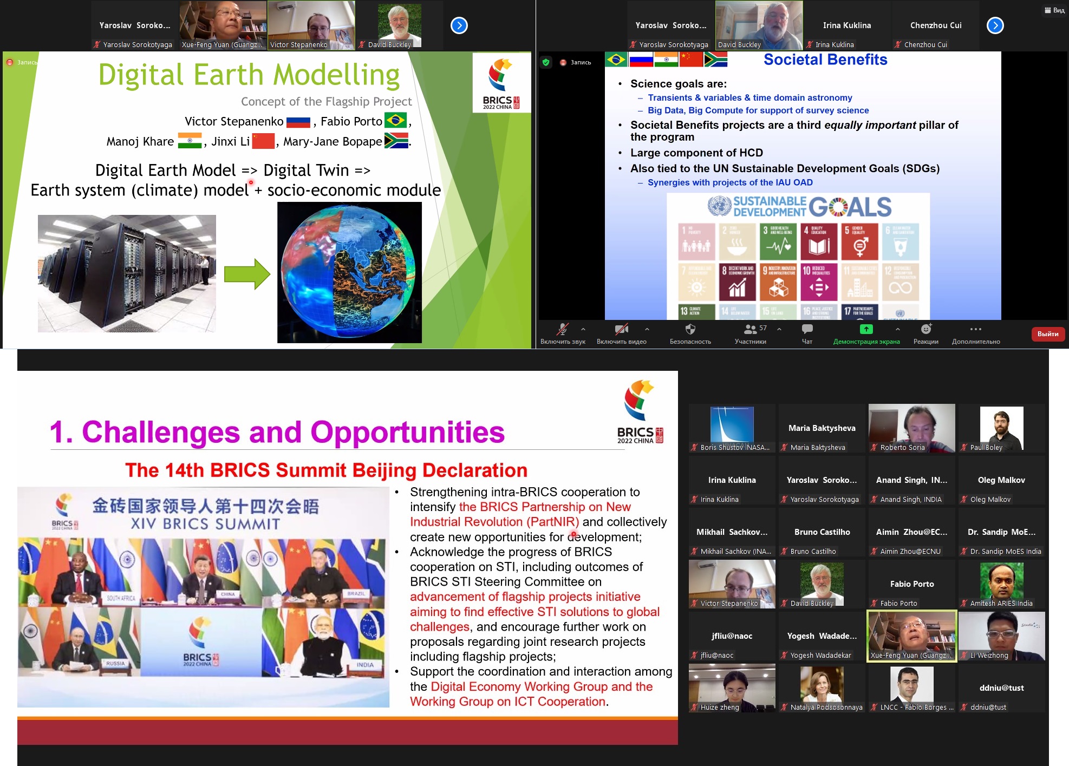Image resolution: width=1069 pixels, height=766 pixels.
Task: Click muted mic icon on Huize zheng tile
Action: [694, 707]
